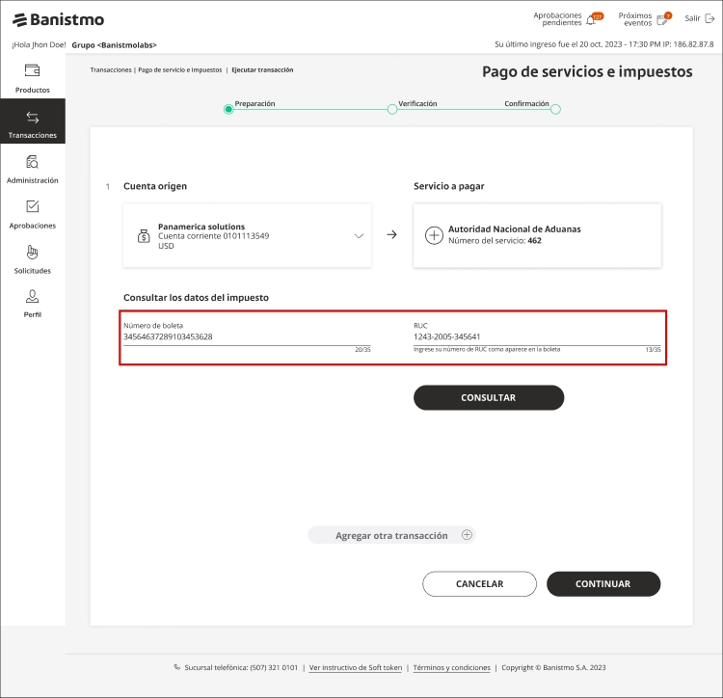The height and width of the screenshot is (698, 723).
Task: Click the Salir logout icon
Action: pos(710,19)
